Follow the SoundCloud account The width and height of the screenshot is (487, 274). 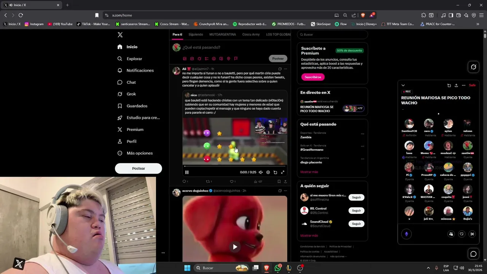pos(356,224)
